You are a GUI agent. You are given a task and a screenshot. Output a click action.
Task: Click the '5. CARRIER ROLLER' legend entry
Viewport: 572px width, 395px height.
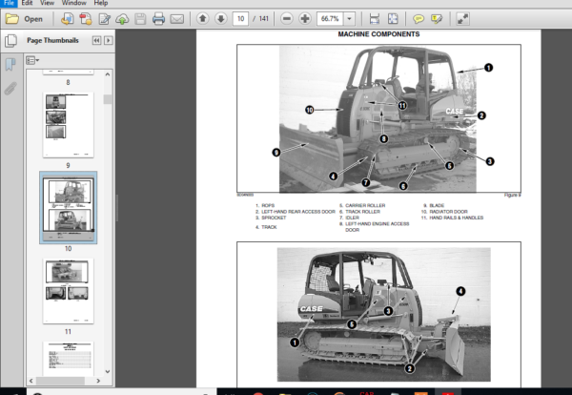tap(362, 205)
